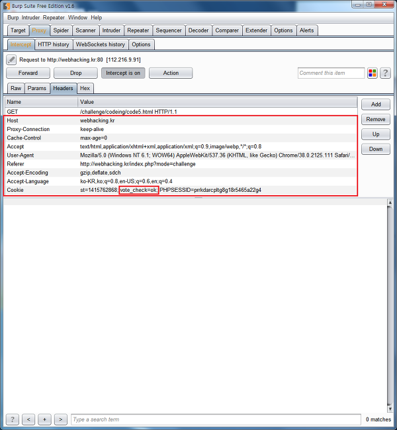Select the Accept-Language header row
Image resolution: width=397 pixels, height=430 pixels.
point(181,181)
